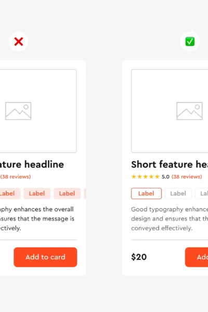Open the 38 reviews link in left card

[16, 177]
